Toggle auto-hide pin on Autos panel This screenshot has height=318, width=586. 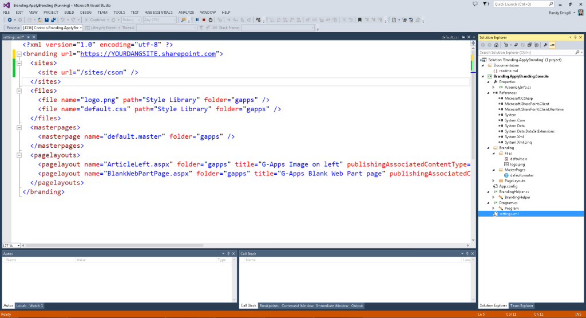228,254
